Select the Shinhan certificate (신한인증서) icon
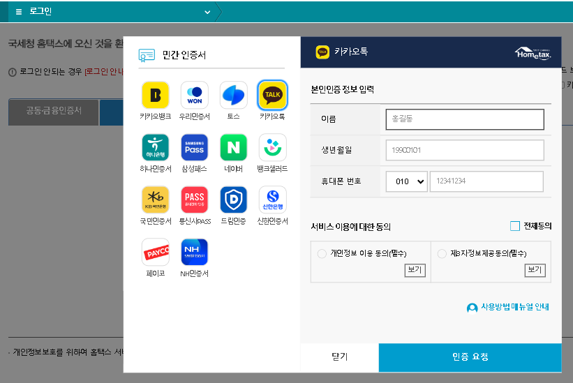 pyautogui.click(x=273, y=200)
